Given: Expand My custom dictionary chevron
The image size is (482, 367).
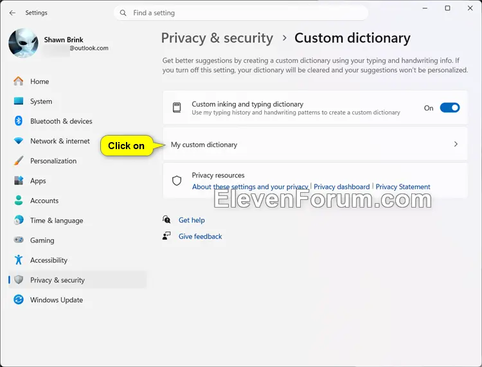Looking at the screenshot, I should click(x=456, y=144).
